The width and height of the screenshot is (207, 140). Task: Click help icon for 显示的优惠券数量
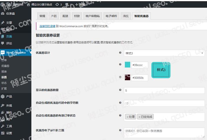point(120,90)
